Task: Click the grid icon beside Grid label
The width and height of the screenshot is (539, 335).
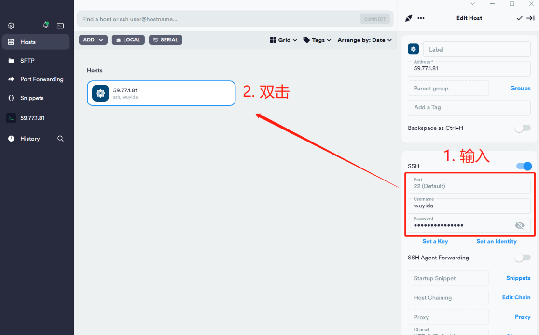Action: 273,40
